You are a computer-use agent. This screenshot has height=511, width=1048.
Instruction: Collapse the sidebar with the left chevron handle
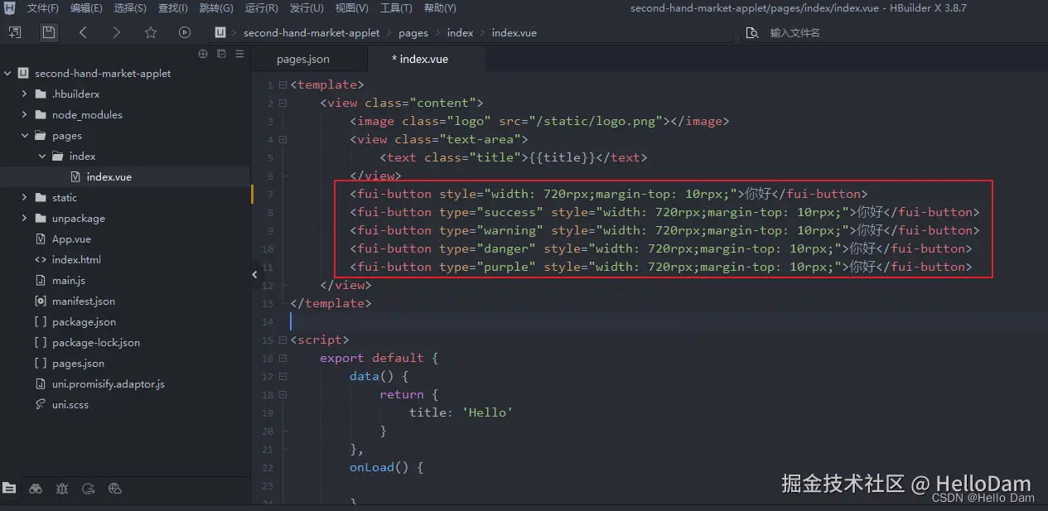pos(254,274)
